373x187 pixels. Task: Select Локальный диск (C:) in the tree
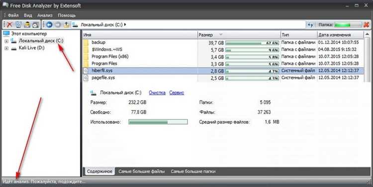point(41,41)
